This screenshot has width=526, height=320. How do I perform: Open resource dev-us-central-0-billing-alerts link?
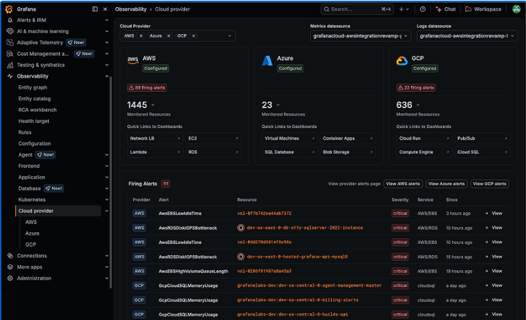tap(298, 300)
